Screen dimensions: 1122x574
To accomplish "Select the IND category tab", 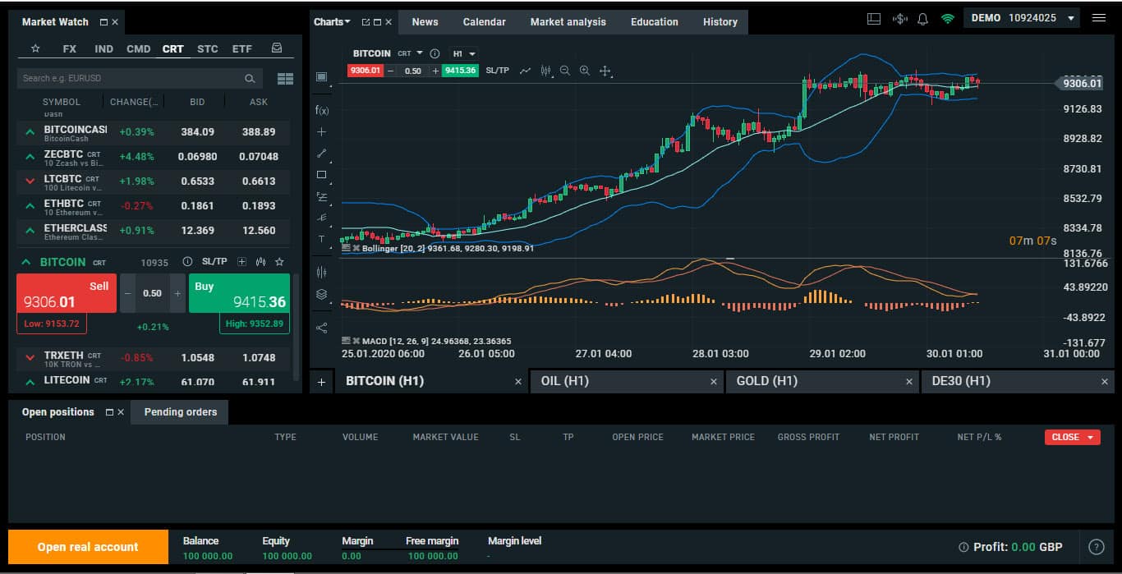I will point(103,48).
